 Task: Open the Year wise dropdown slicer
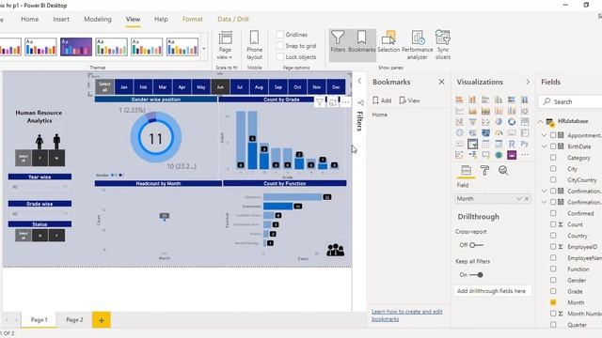pyautogui.click(x=40, y=187)
